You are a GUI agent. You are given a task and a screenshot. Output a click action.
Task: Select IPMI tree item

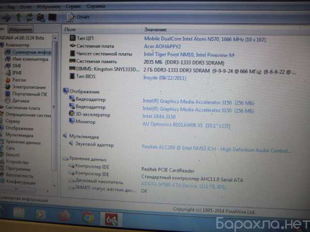tap(17, 73)
